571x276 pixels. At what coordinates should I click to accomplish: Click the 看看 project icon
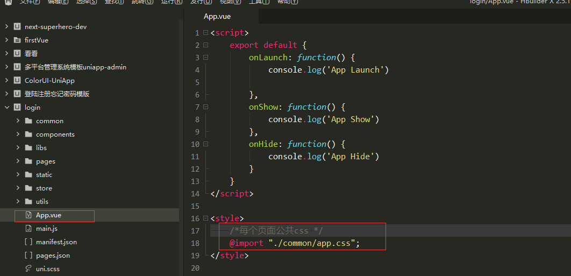point(17,54)
